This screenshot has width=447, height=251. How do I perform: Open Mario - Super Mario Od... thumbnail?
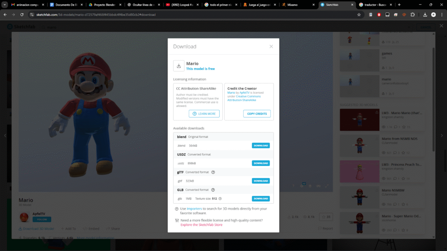(x=360, y=223)
